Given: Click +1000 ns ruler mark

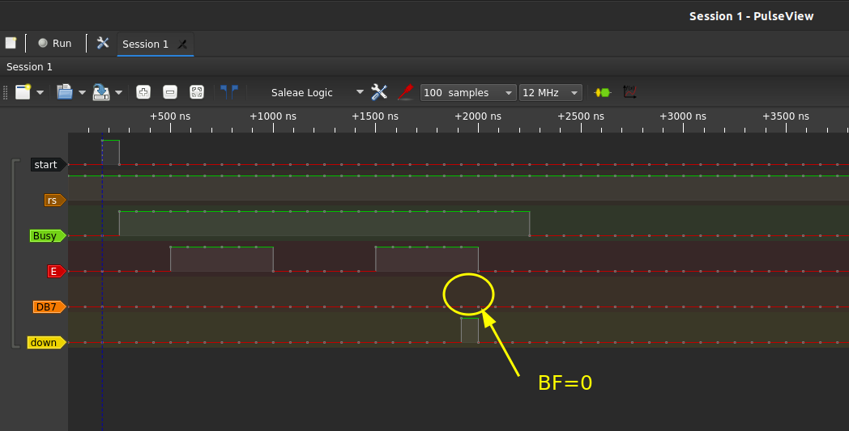Looking at the screenshot, I should click(x=273, y=116).
